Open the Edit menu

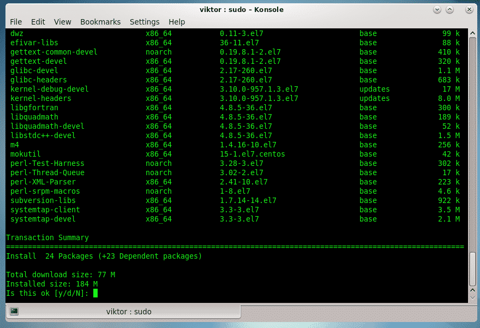[x=38, y=22]
